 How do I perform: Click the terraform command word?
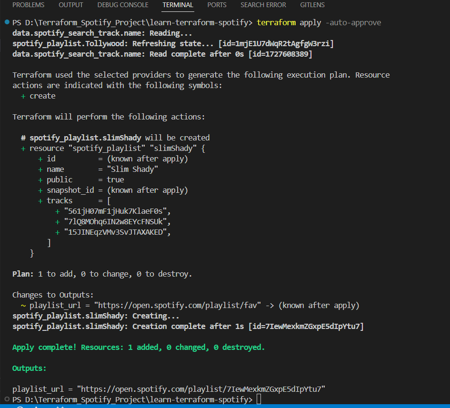(x=276, y=23)
